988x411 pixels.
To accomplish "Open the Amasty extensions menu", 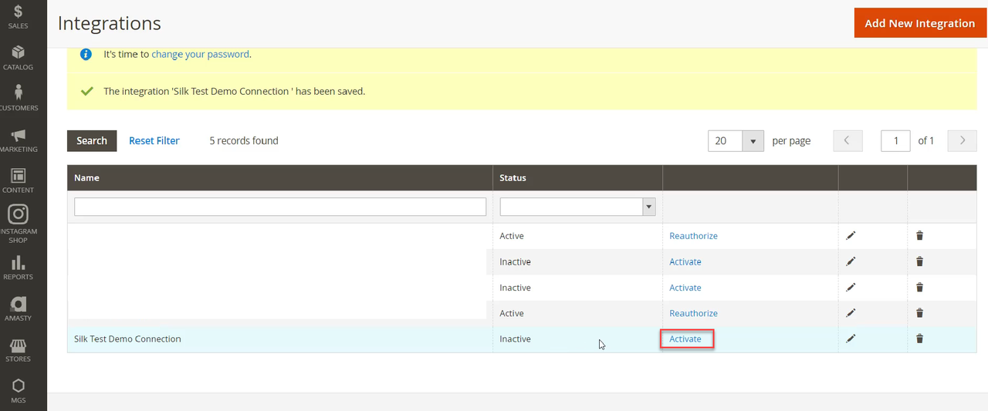I will click(18, 308).
